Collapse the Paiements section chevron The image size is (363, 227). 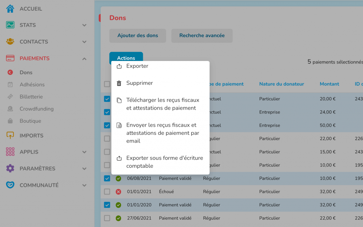click(x=84, y=59)
